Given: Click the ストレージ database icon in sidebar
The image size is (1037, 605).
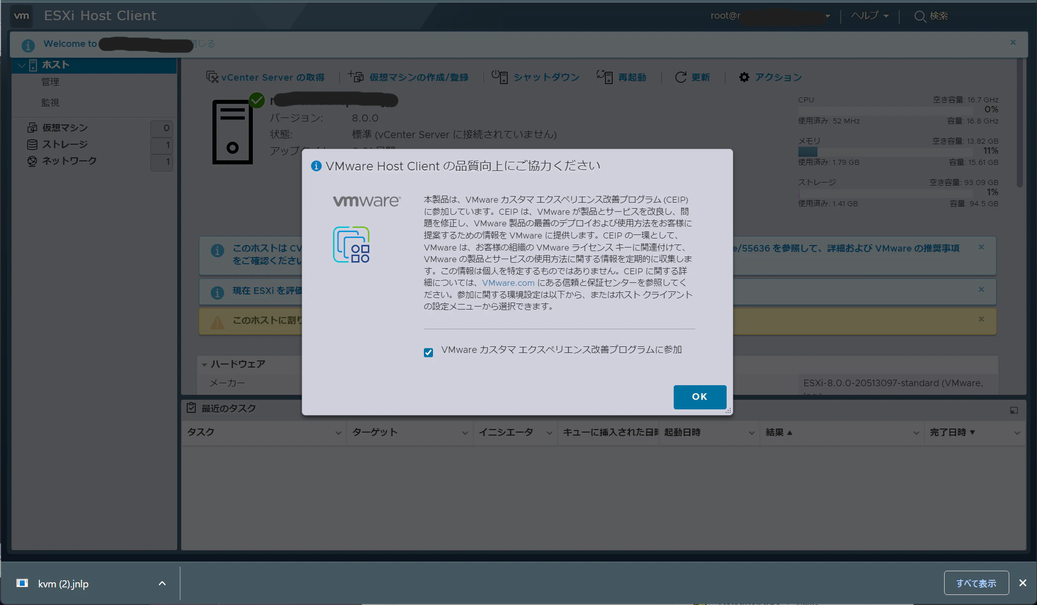Looking at the screenshot, I should click(32, 145).
